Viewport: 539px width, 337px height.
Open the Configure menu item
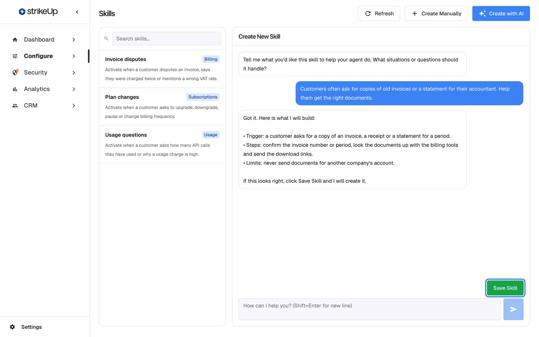point(45,56)
